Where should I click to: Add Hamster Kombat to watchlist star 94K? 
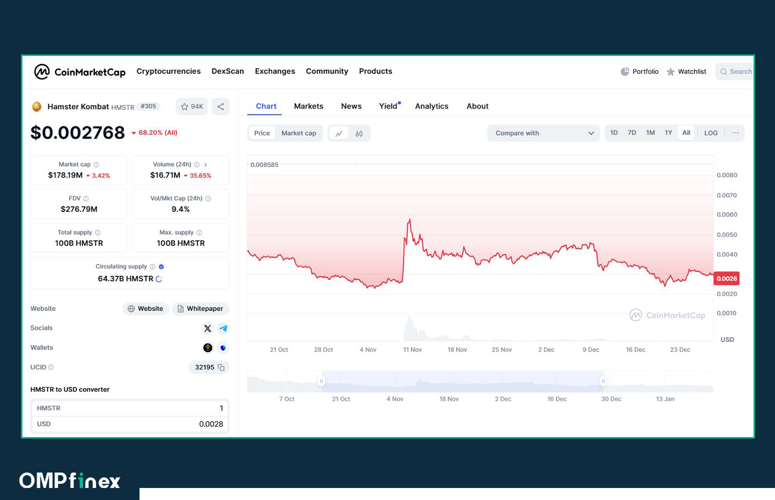192,106
